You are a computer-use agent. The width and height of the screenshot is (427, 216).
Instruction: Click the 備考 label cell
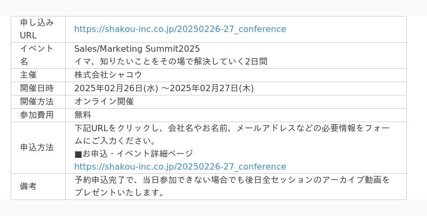point(38,187)
